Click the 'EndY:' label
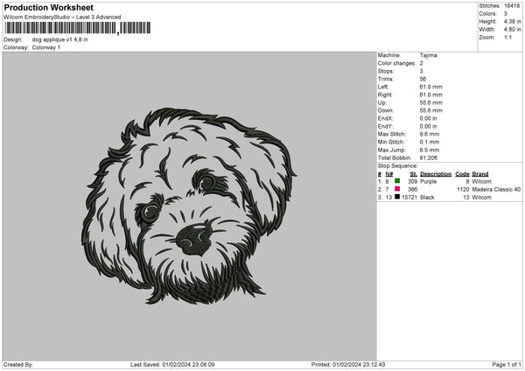 (x=385, y=126)
